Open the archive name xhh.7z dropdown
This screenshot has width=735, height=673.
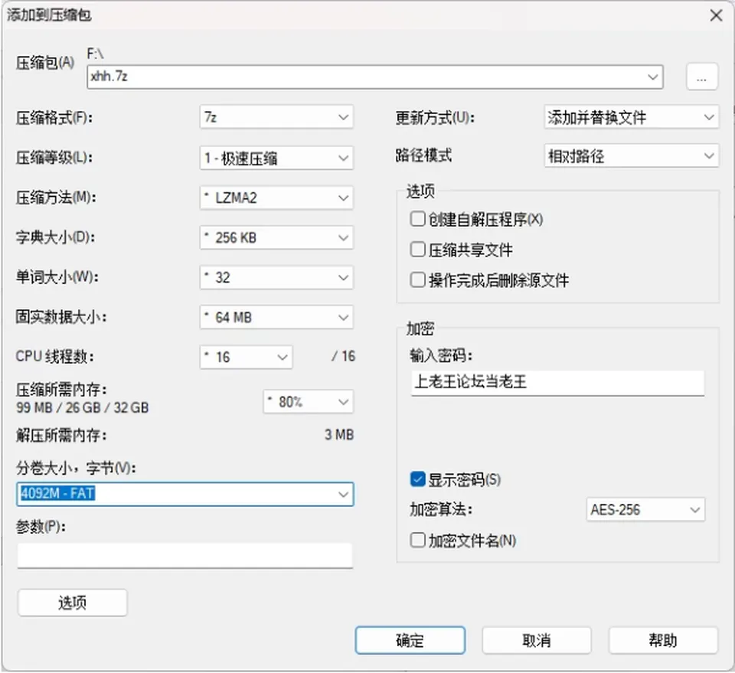[375, 77]
